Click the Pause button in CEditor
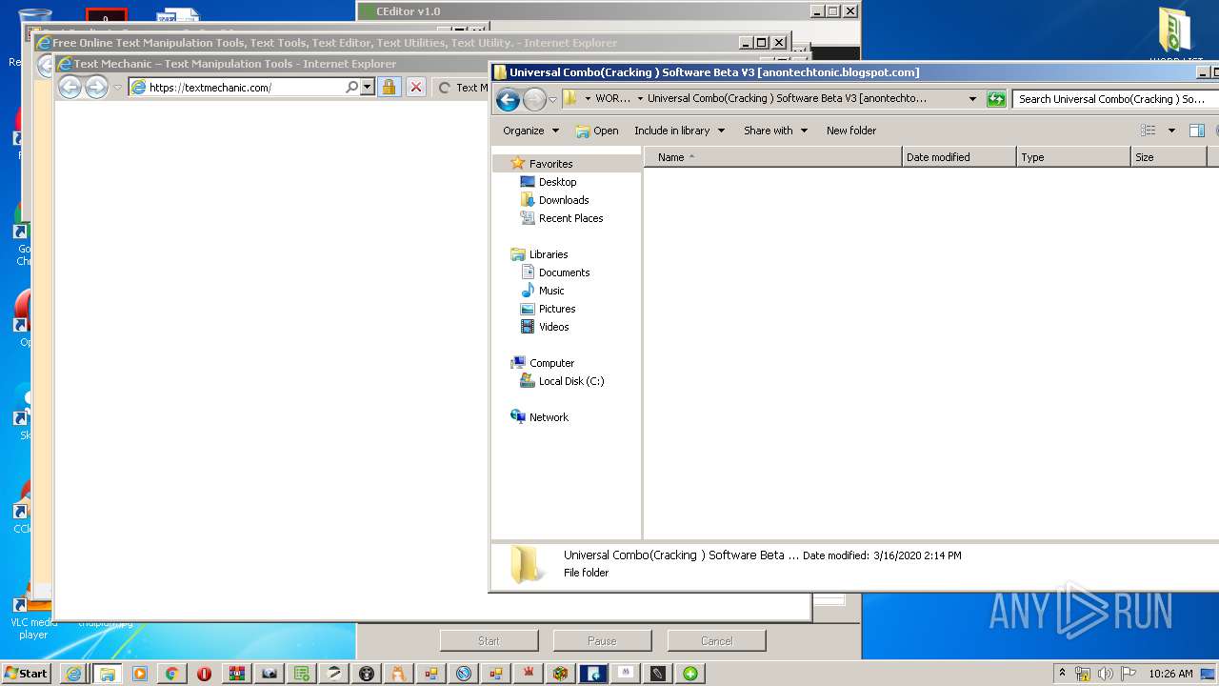Image resolution: width=1219 pixels, height=686 pixels. (x=602, y=641)
